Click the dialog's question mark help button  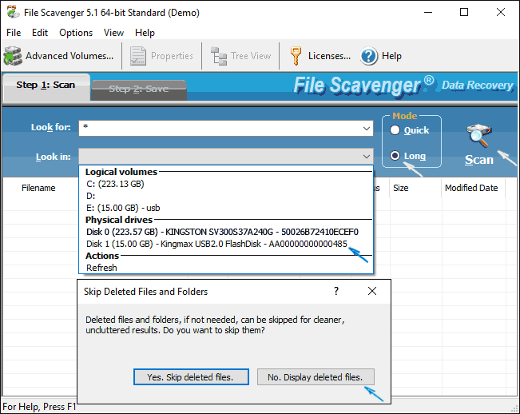pos(336,291)
